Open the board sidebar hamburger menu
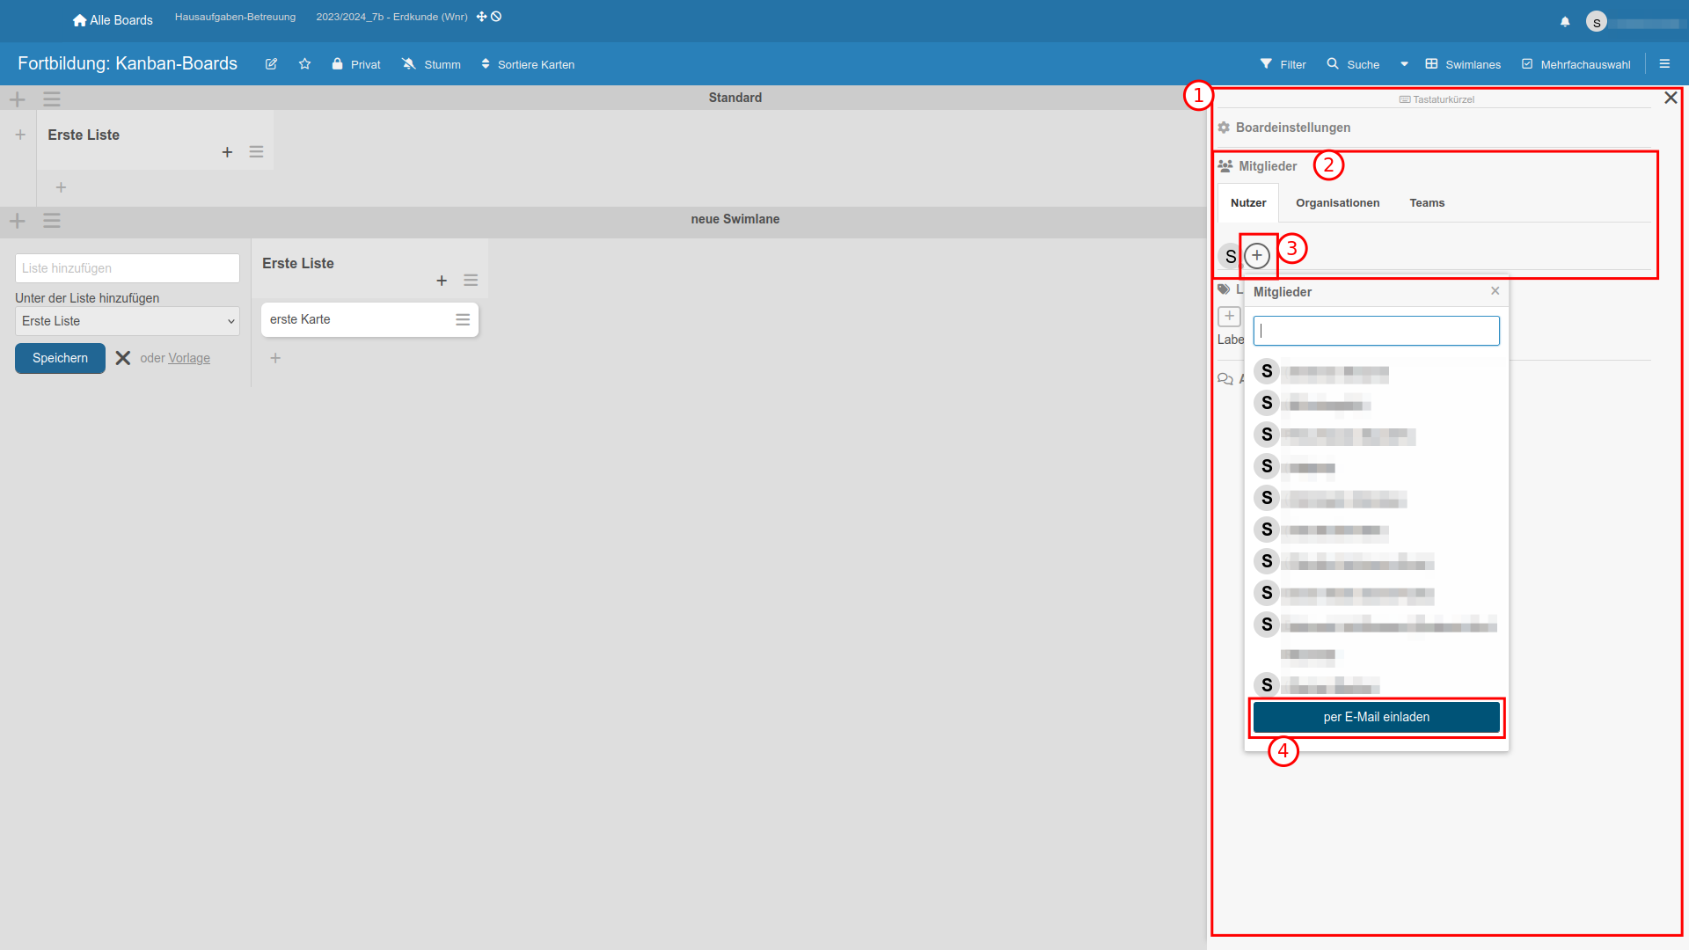Screen dimensions: 1689x950 coord(1664,64)
